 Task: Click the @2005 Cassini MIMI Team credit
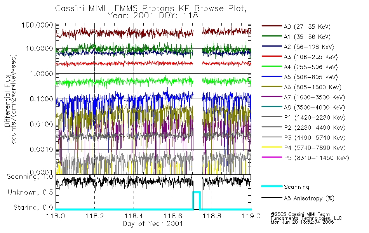(300, 214)
